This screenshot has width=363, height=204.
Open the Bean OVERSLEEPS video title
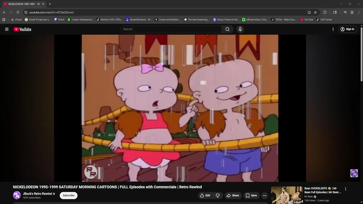pos(323,190)
